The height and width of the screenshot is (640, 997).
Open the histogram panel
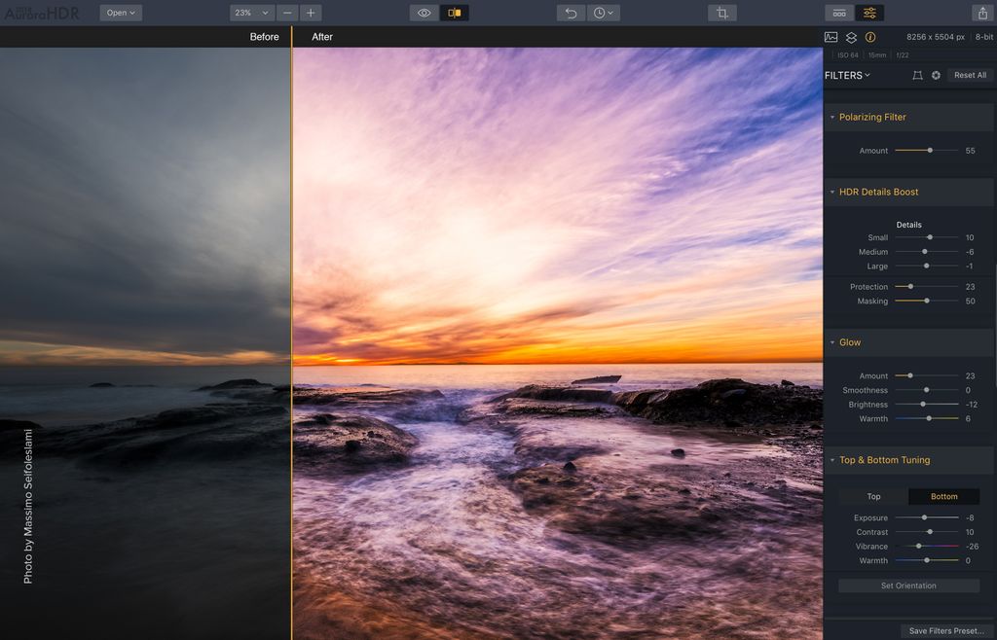pos(830,37)
